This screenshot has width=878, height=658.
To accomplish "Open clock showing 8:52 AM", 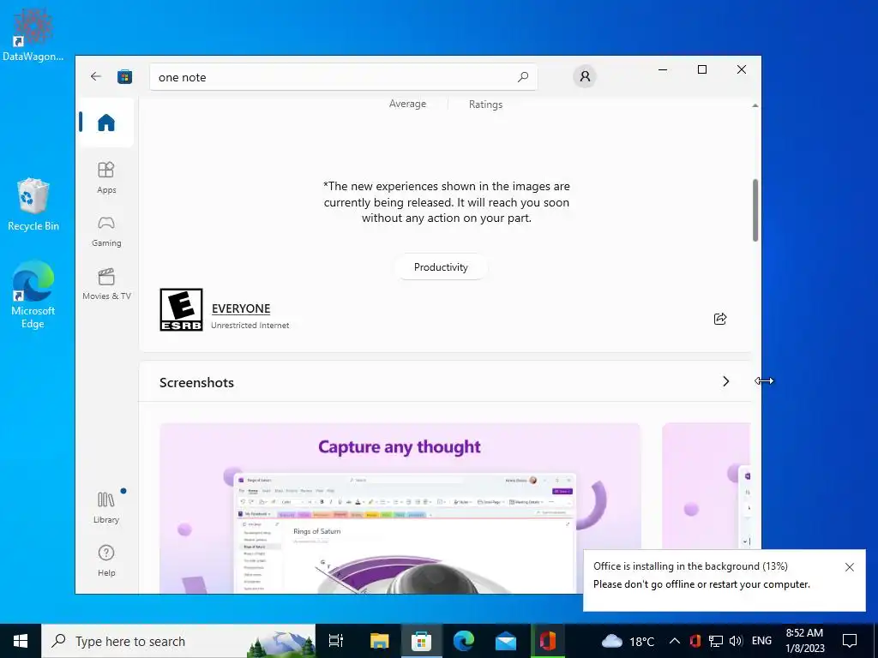I will (804, 641).
